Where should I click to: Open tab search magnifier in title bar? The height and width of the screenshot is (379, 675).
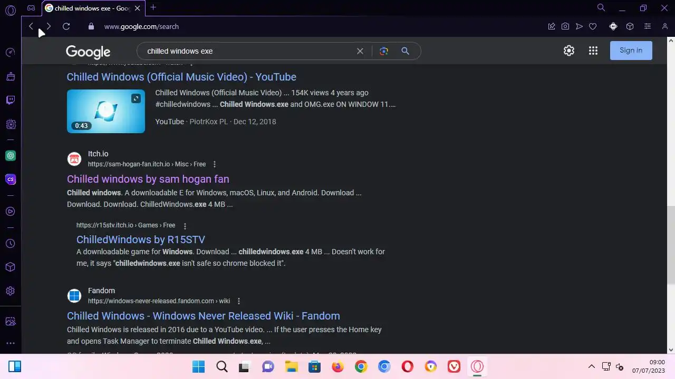[x=601, y=8]
